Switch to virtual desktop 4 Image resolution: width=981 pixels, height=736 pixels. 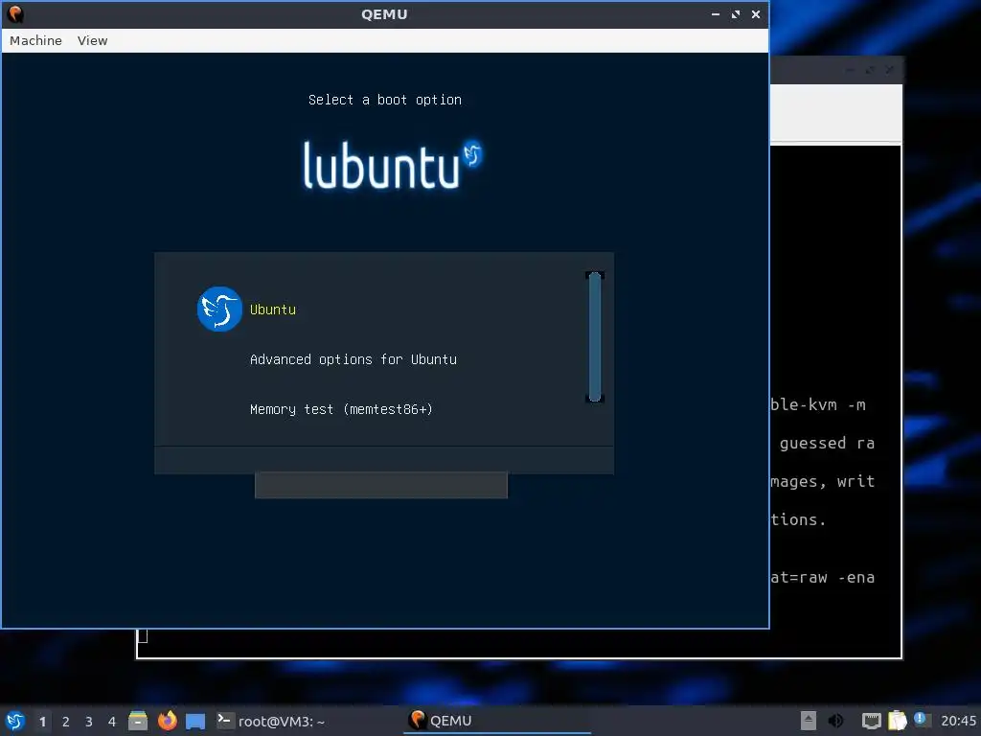(112, 722)
